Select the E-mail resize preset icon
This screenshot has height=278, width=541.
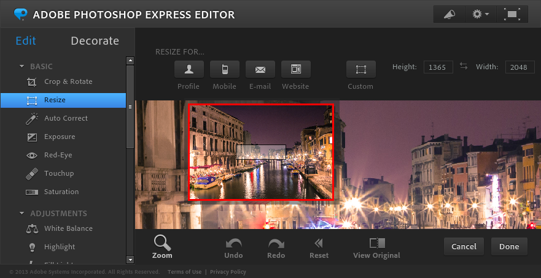260,69
